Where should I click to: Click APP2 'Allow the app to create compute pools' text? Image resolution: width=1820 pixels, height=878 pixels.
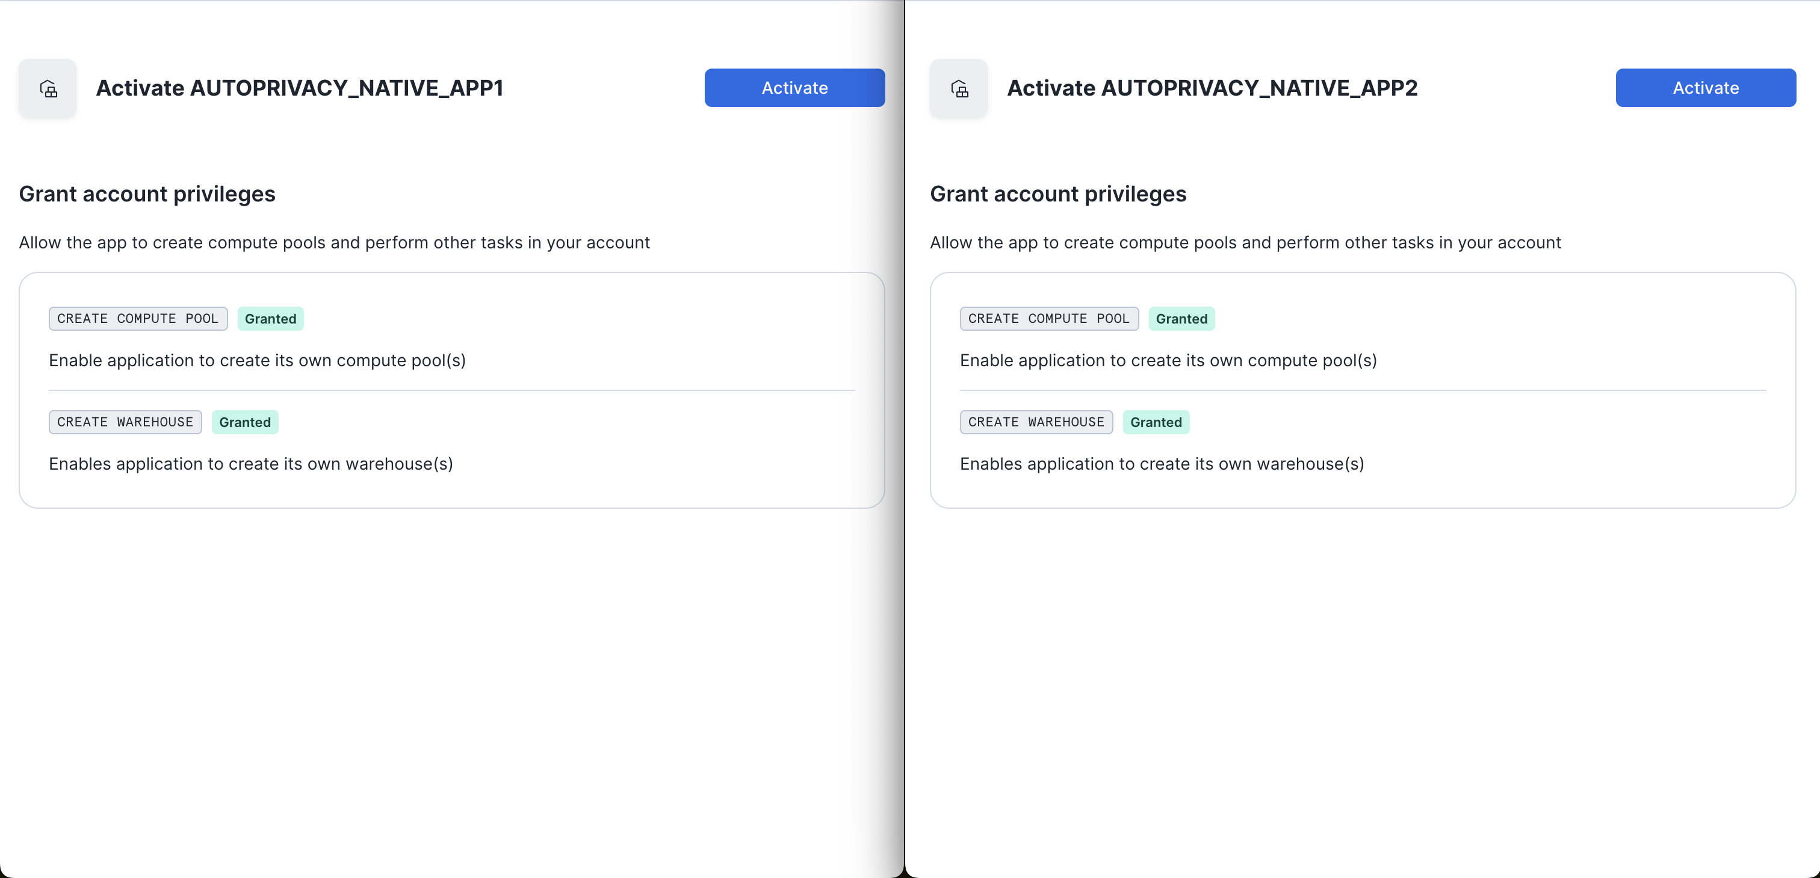tap(1245, 243)
